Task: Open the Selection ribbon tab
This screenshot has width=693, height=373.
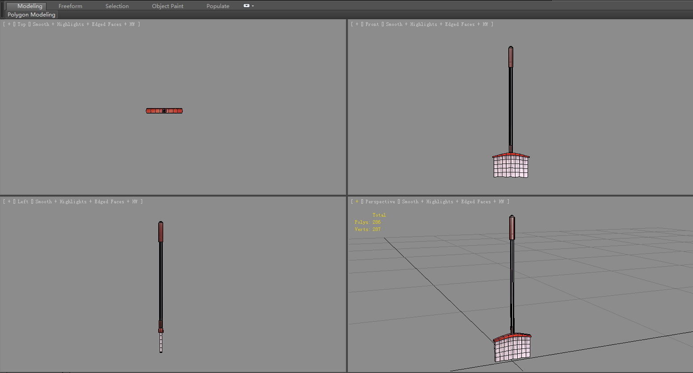Action: (x=117, y=6)
